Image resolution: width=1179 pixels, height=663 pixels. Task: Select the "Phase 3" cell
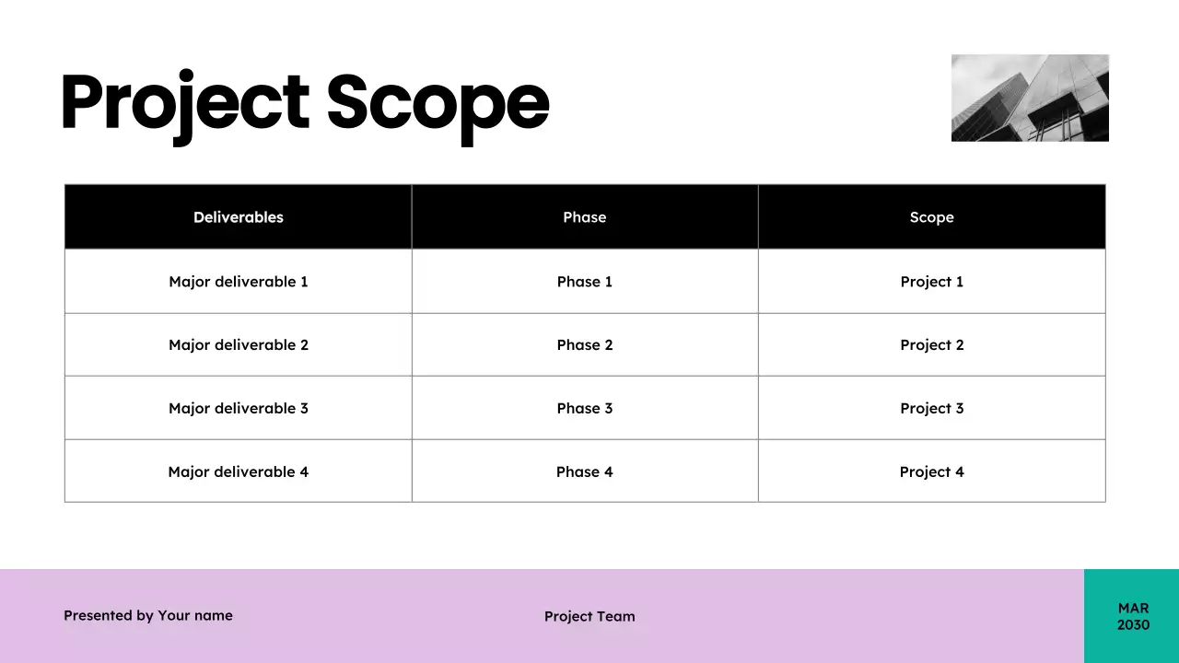pos(585,408)
